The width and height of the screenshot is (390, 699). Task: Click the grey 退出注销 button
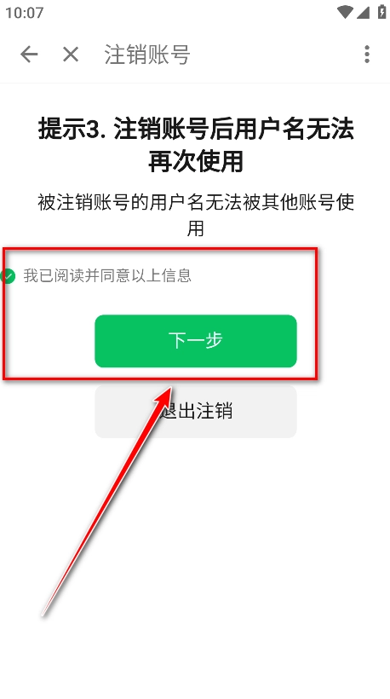click(196, 411)
